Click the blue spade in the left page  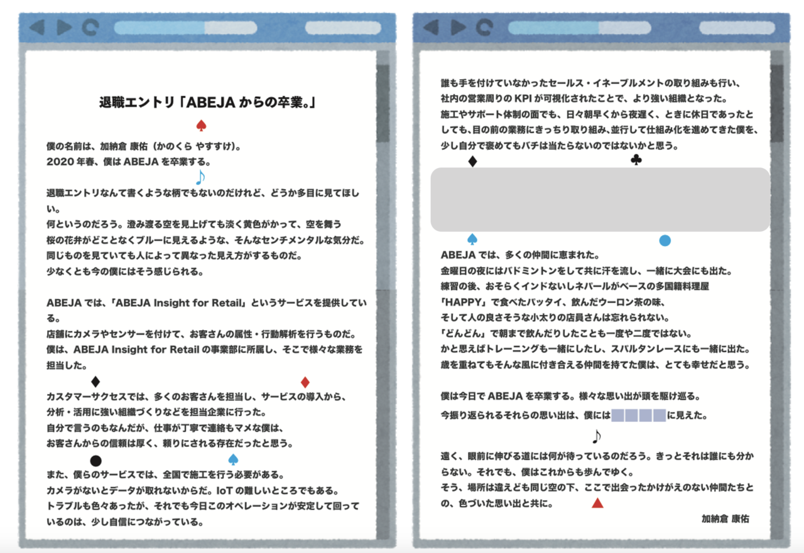(234, 459)
